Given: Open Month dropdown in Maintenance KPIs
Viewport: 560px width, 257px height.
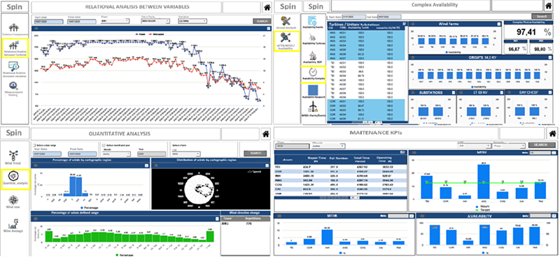Looking at the screenshot, I should tap(328, 146).
